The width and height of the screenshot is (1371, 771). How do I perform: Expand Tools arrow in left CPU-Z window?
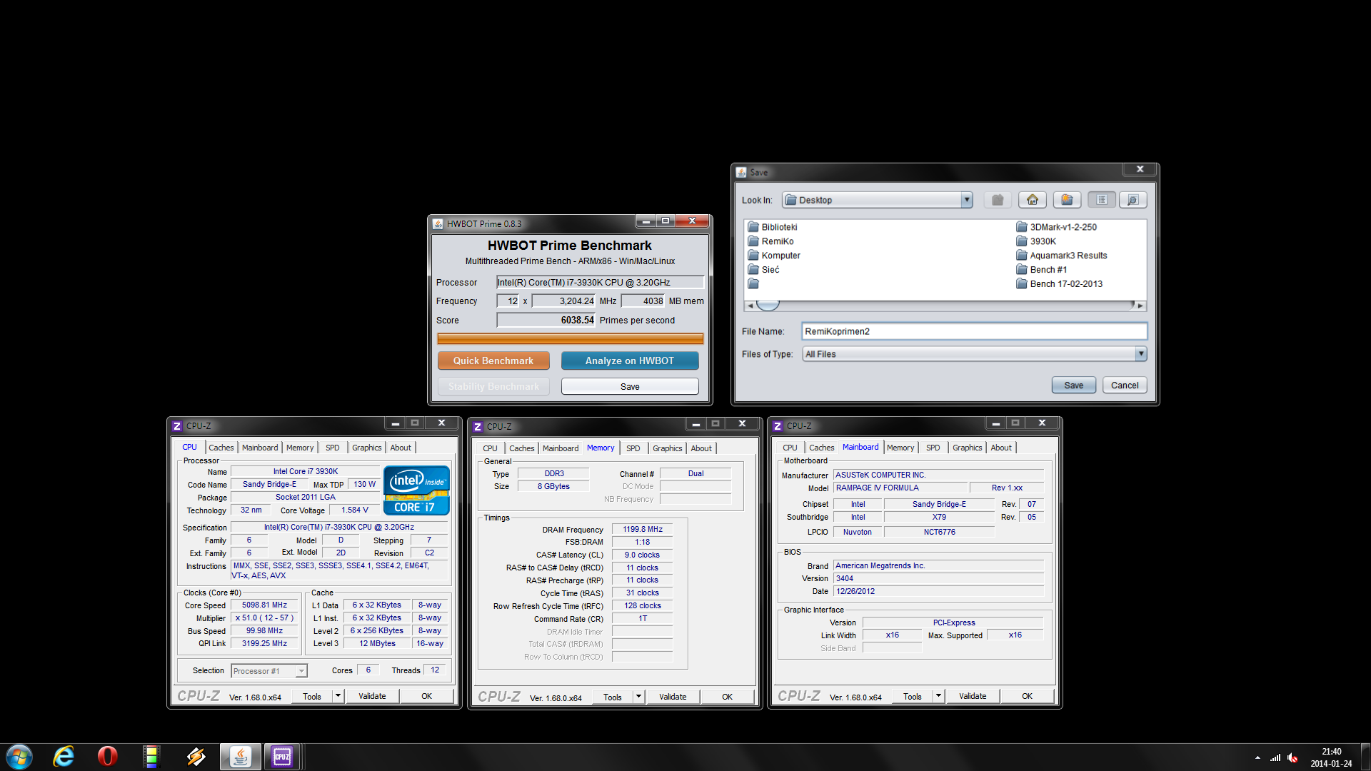pyautogui.click(x=338, y=696)
